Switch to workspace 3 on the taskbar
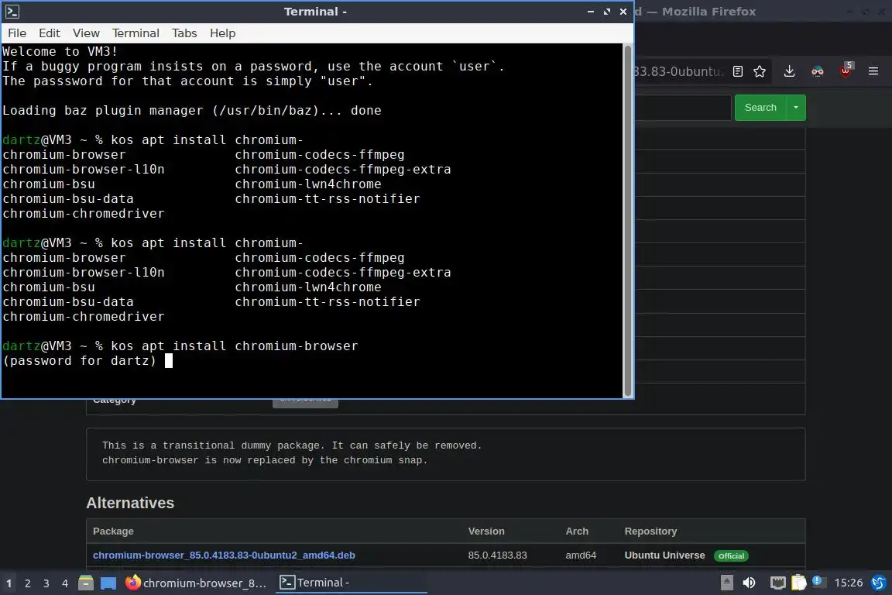The image size is (892, 595). click(x=46, y=583)
